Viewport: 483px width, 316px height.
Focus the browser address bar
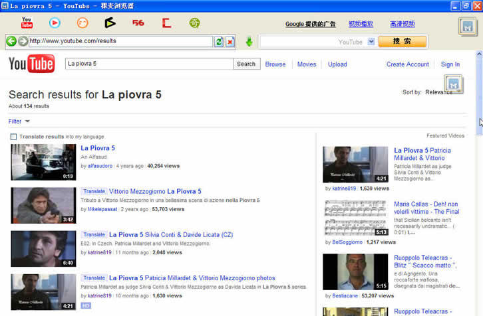[120, 41]
